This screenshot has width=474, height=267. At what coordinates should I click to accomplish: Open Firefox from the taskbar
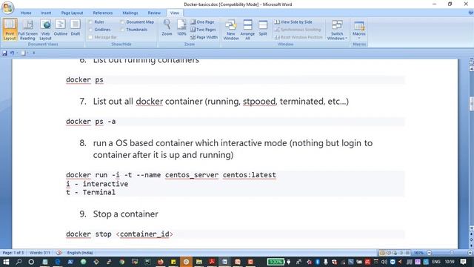coord(160,262)
